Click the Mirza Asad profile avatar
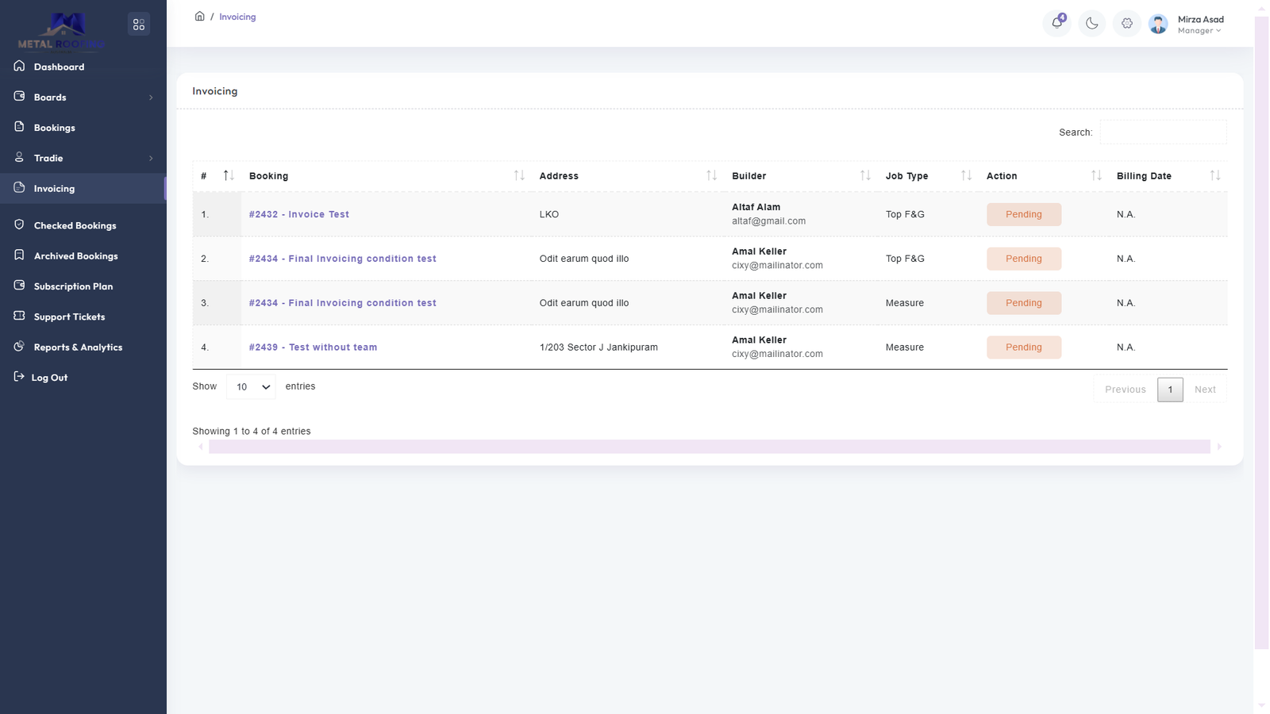The width and height of the screenshot is (1270, 714). pyautogui.click(x=1158, y=25)
